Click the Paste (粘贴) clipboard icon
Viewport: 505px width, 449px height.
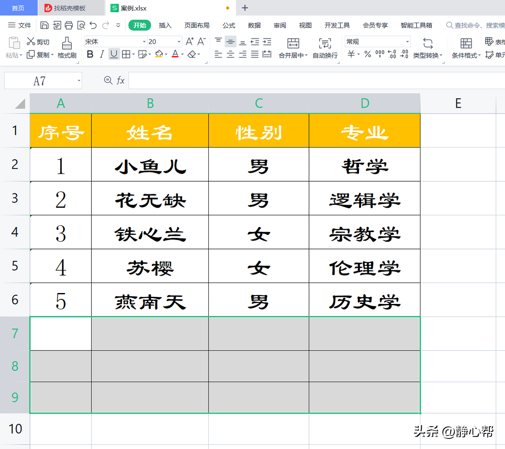(14, 43)
